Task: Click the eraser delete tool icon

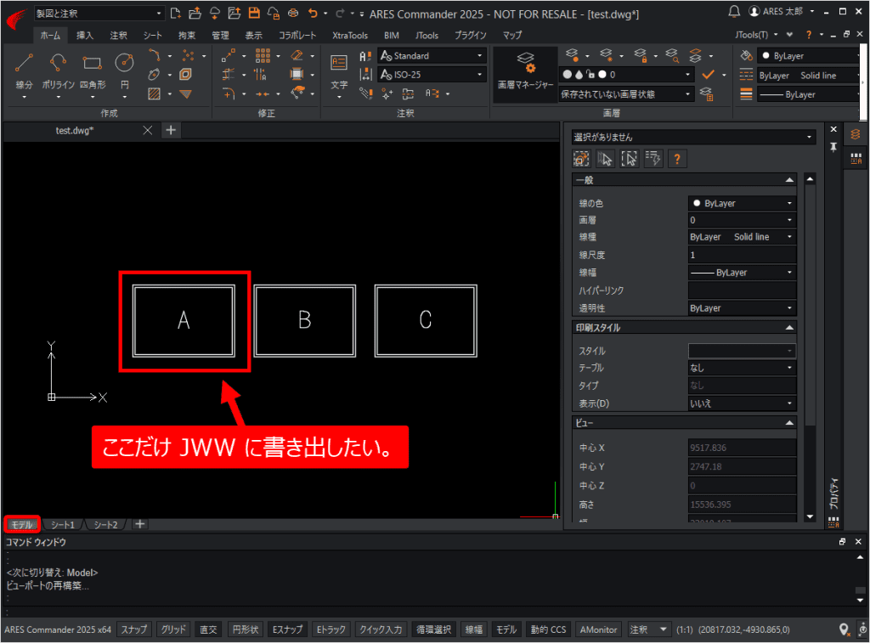Action: pyautogui.click(x=297, y=55)
